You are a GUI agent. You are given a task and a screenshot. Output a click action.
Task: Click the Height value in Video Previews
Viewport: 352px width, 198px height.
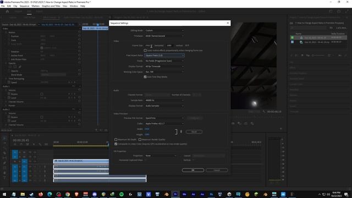pos(147,134)
